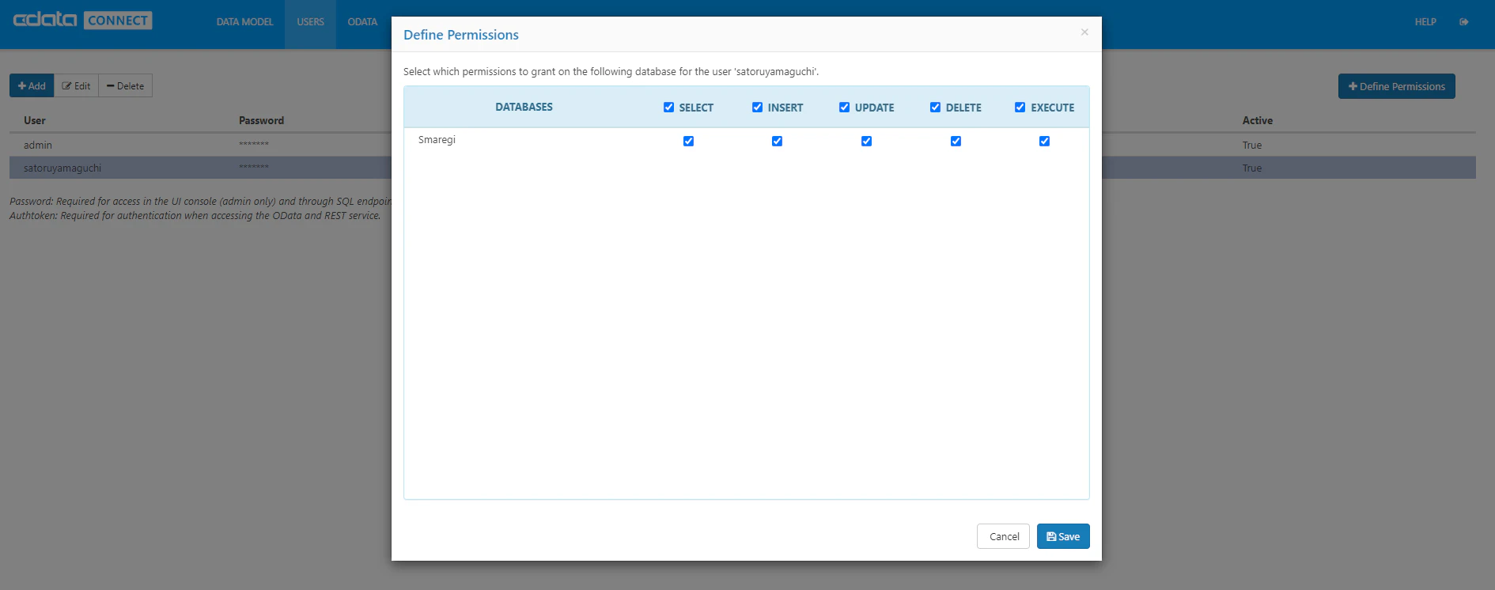The width and height of the screenshot is (1495, 590).
Task: Click the Password column header
Action: (x=261, y=120)
